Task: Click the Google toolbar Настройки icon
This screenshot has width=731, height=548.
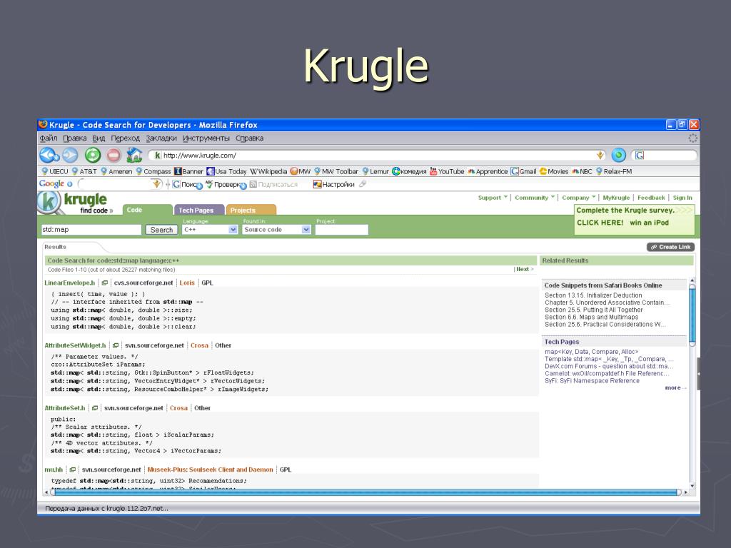Action: pos(318,185)
